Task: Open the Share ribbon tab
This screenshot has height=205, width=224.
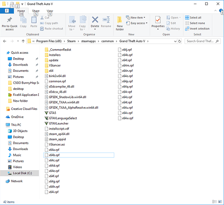Action: (x=36, y=11)
